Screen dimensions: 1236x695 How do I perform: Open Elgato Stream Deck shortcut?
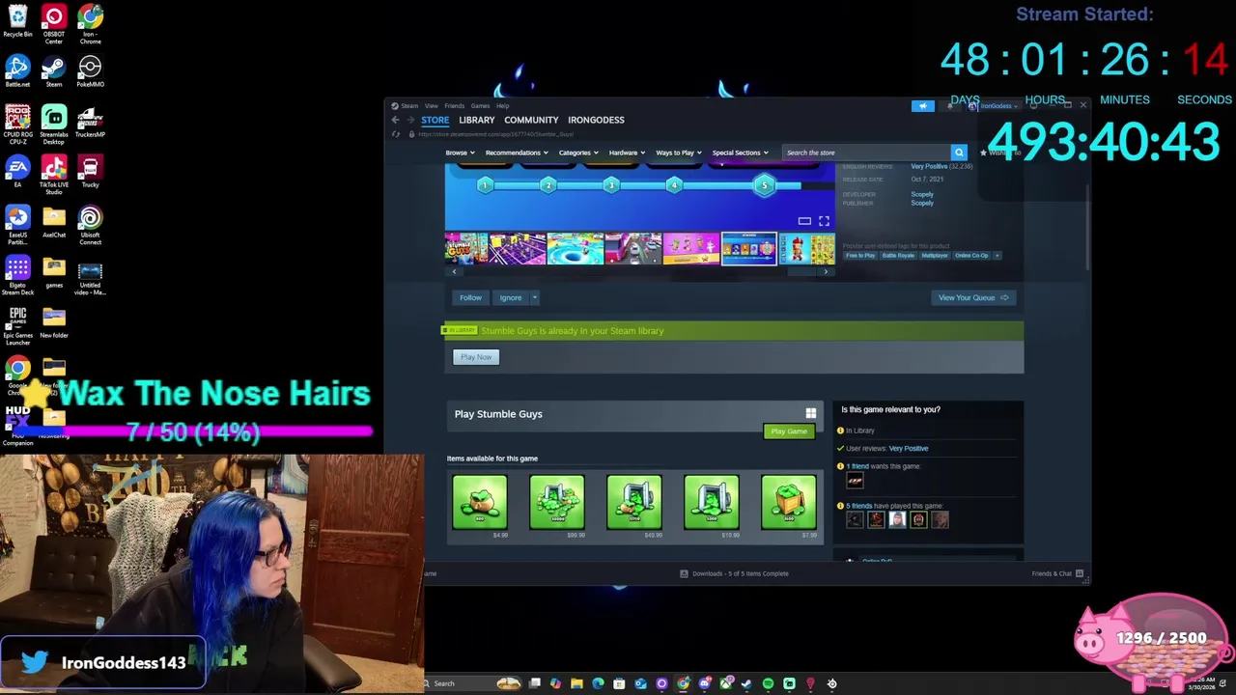pyautogui.click(x=17, y=275)
